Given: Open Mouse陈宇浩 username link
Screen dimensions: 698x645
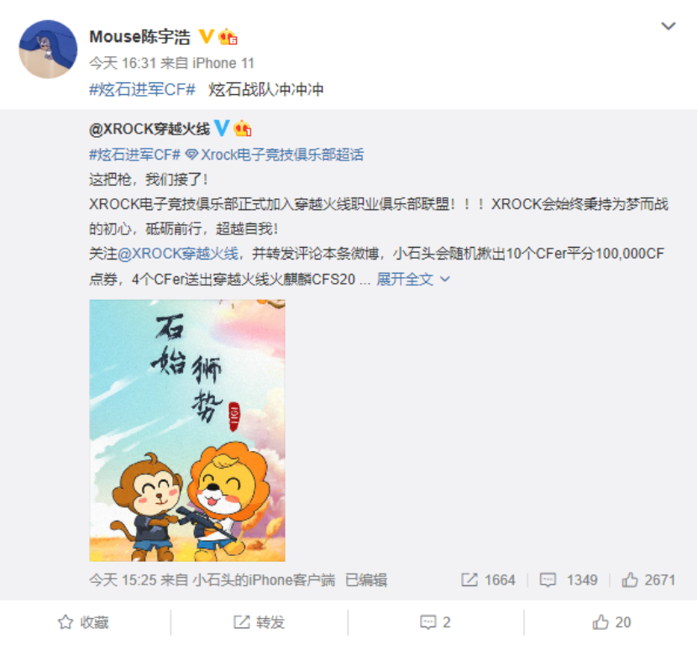Looking at the screenshot, I should 139,36.
